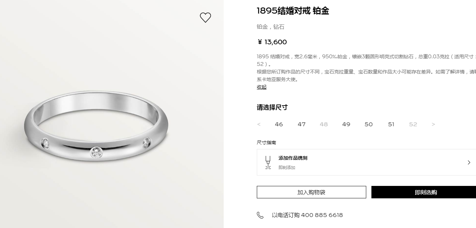Open 添加作品镌刻 engraving panel
This screenshot has height=228, width=476.
tap(366, 162)
